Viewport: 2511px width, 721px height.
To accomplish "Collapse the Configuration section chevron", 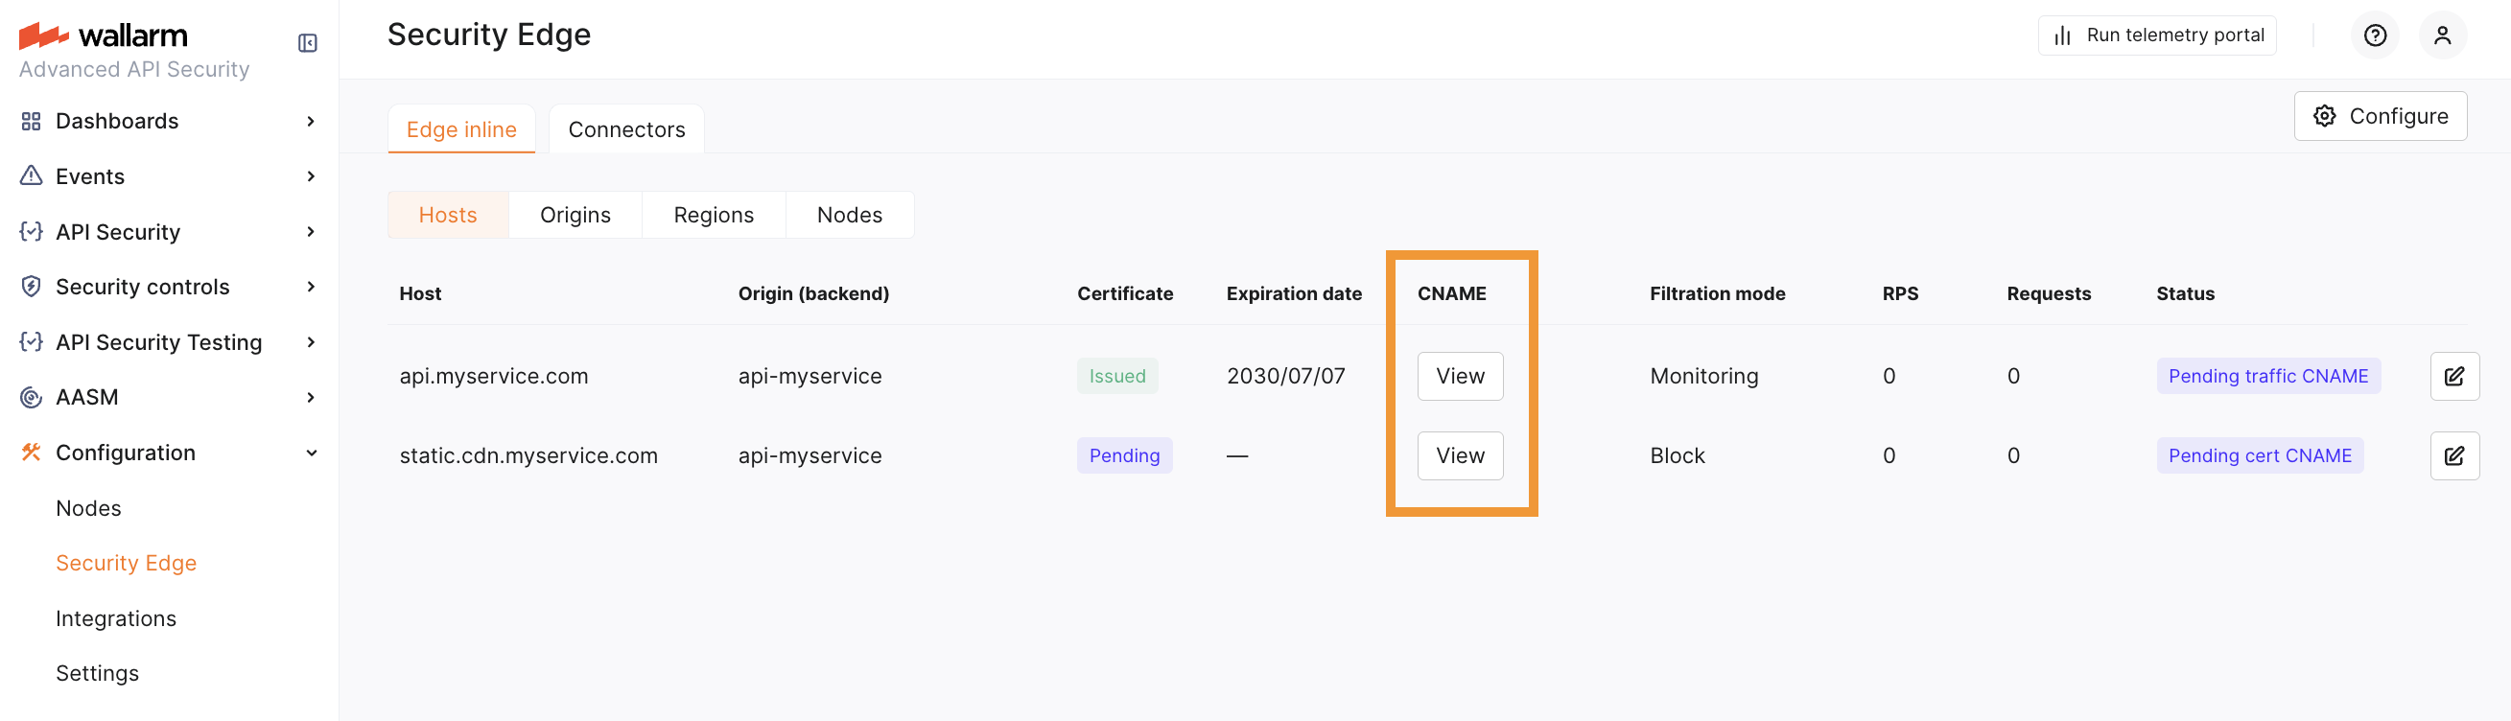I will pyautogui.click(x=311, y=454).
